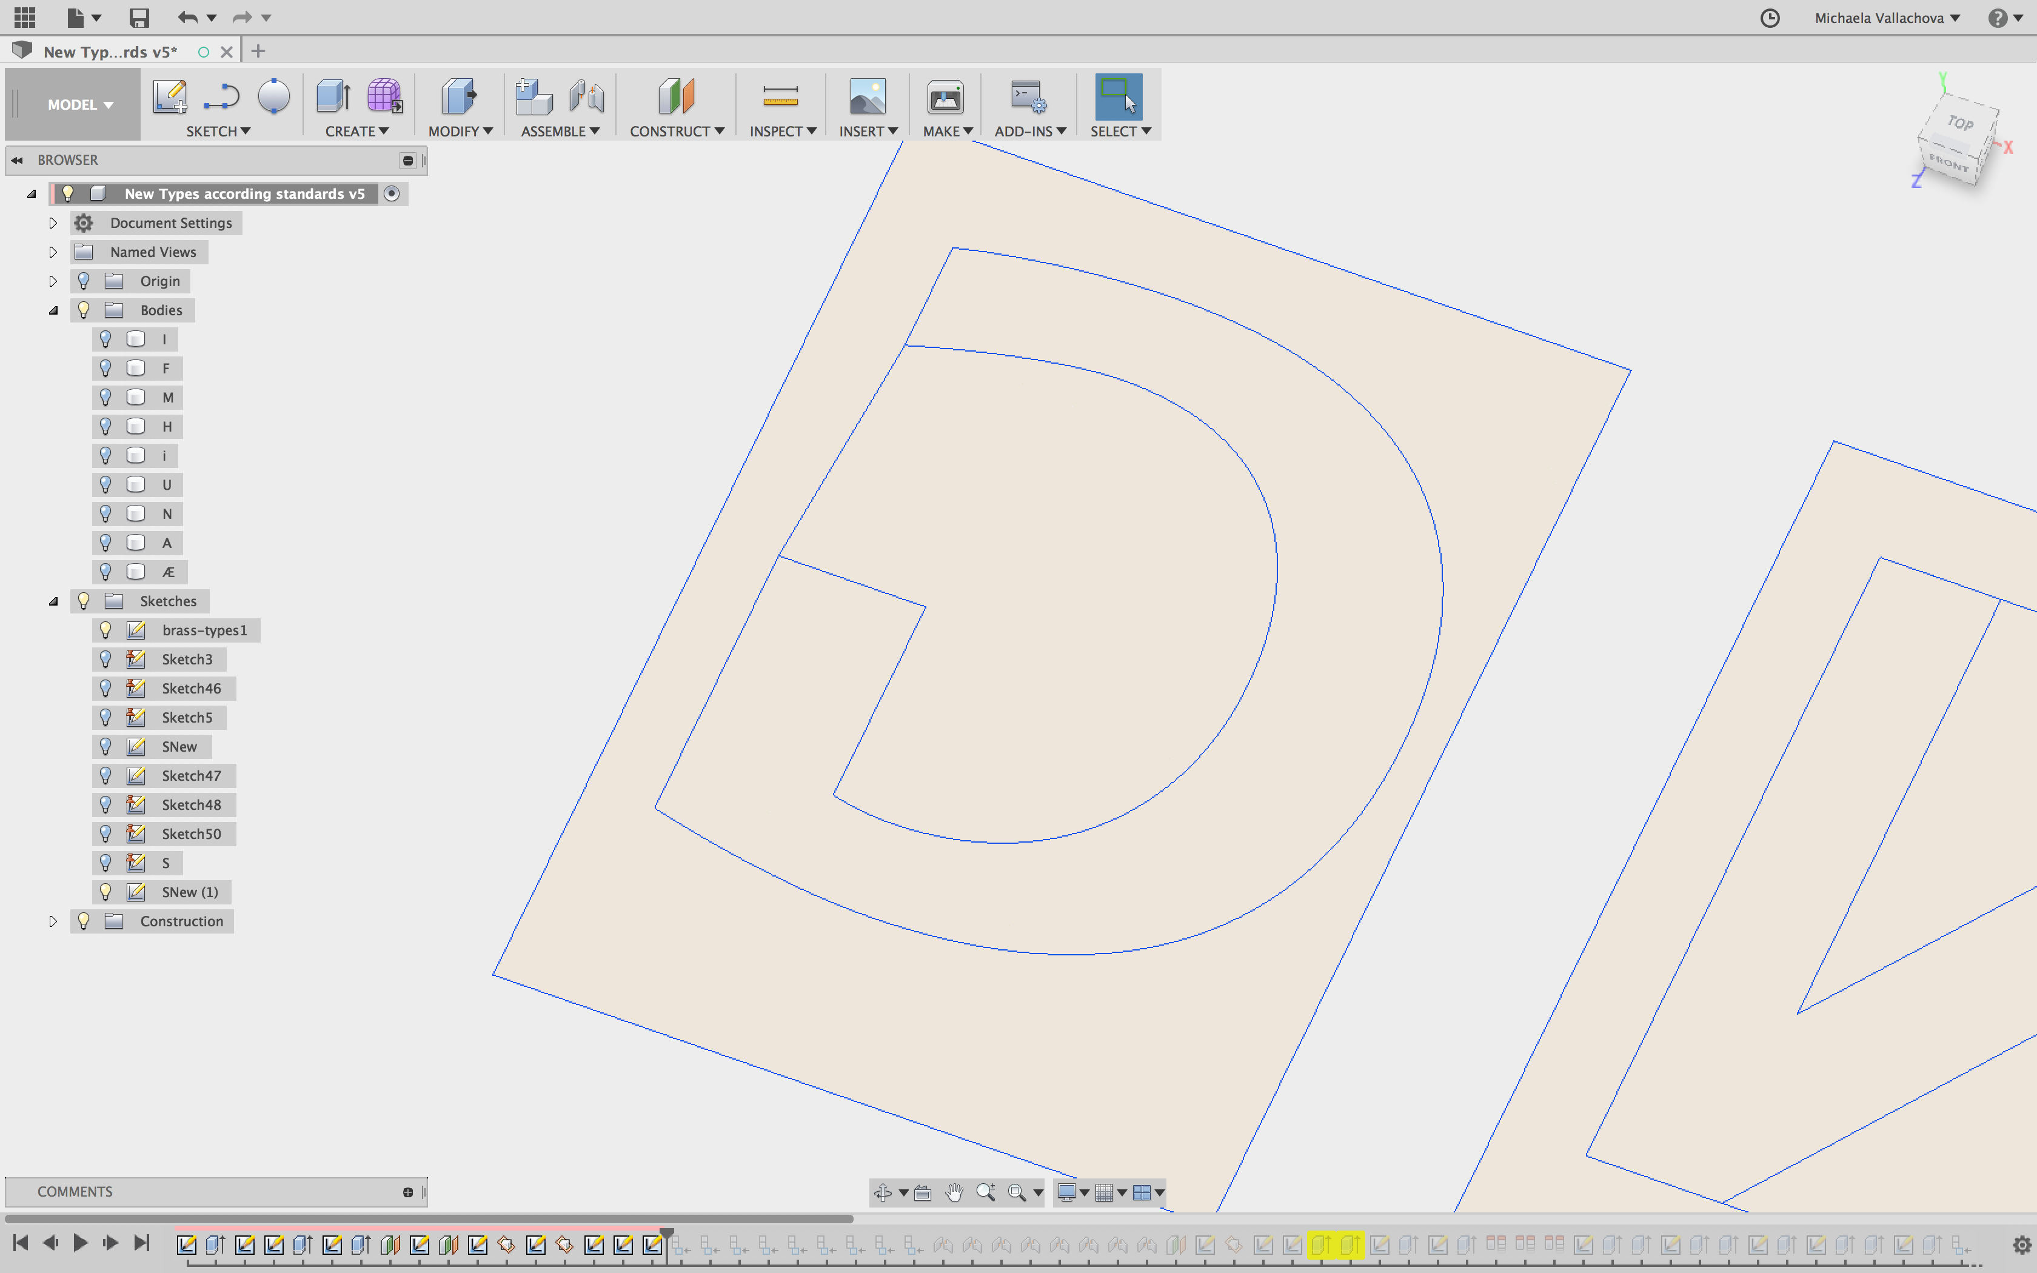
Task: Click the Extrude icon in Create
Action: coord(333,97)
